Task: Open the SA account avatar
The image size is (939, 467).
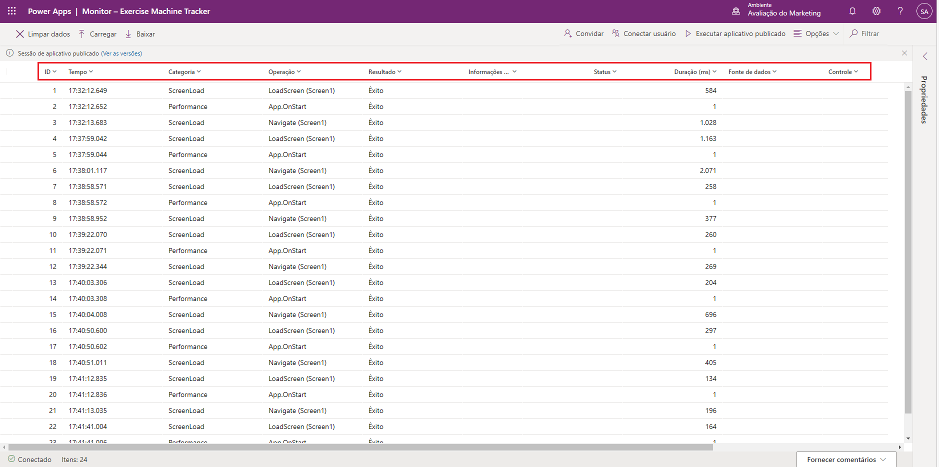Action: (x=924, y=11)
